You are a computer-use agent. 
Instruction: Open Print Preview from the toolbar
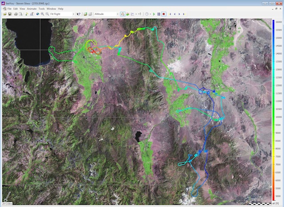click(x=20, y=14)
